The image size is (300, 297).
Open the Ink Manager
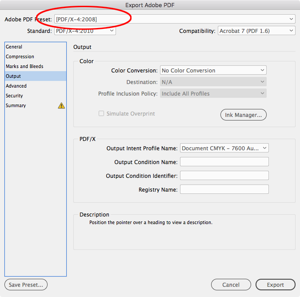tap(244, 115)
